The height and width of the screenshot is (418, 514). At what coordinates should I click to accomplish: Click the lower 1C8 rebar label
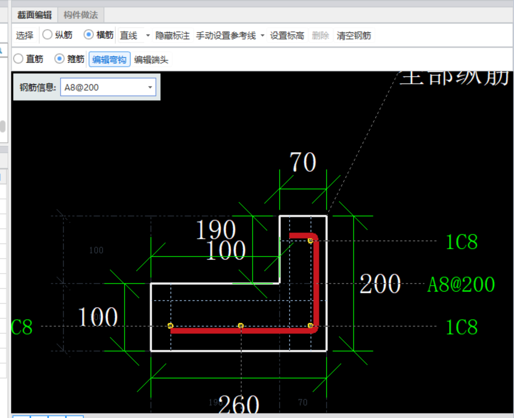pyautogui.click(x=462, y=327)
